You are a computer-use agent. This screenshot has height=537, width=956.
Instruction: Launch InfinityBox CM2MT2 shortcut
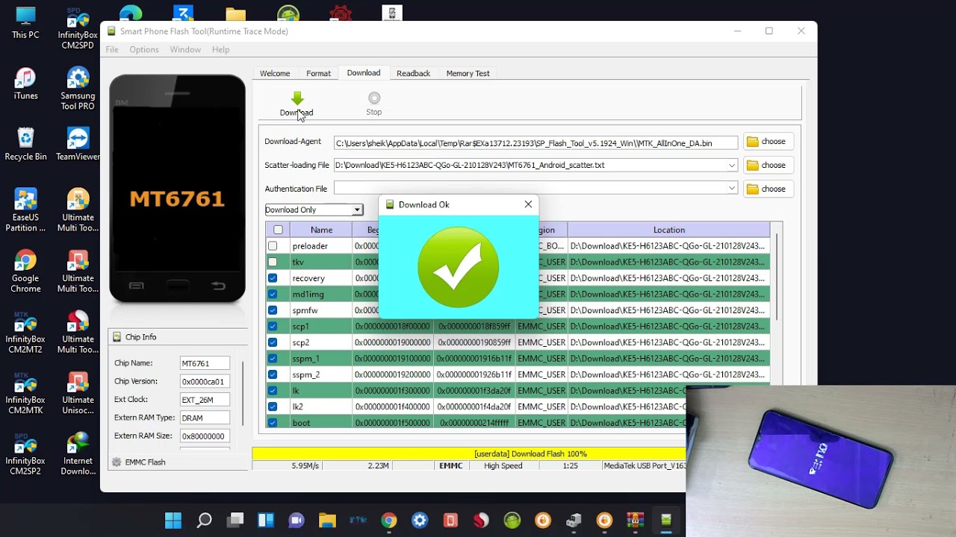click(x=25, y=333)
